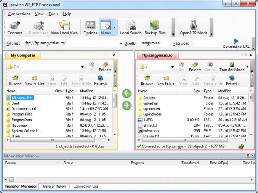Click Cancel in the remote pane
Image resolution: width=258 pixels, height=193 pixels.
pos(210,67)
